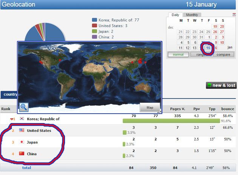Click the China country name
238x175 pixels.
tap(32, 154)
